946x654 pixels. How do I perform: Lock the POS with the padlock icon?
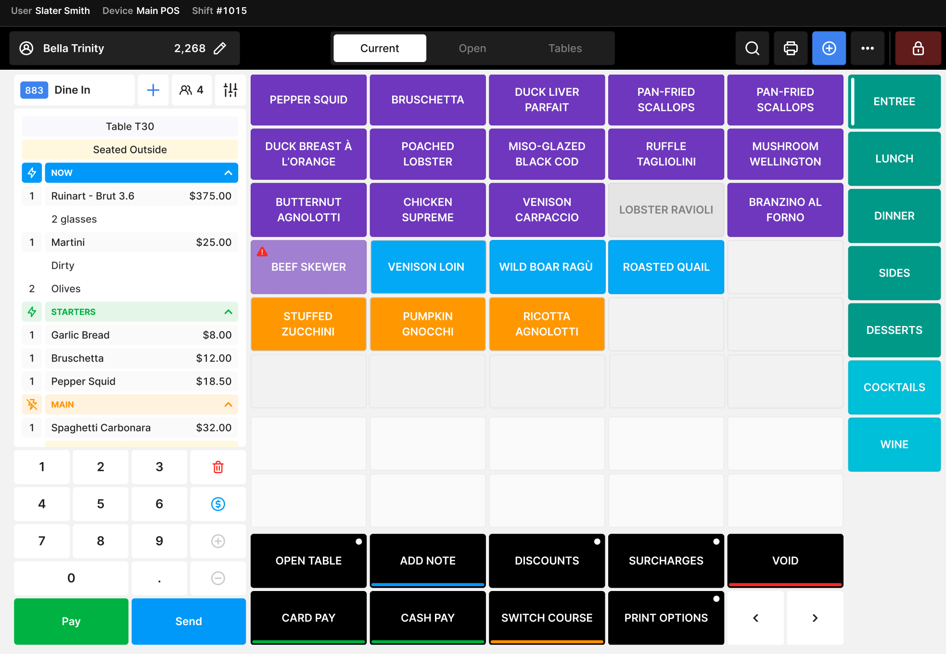pos(918,48)
